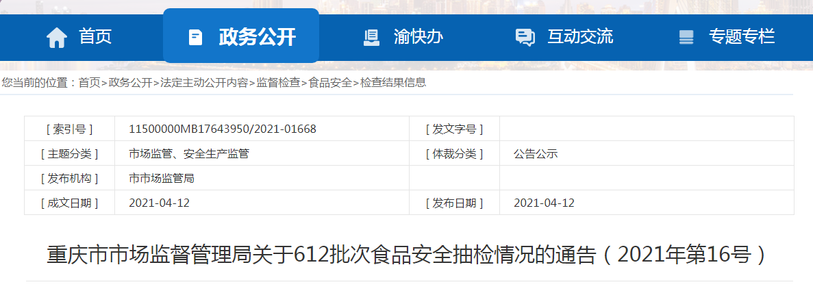
Task: Click the 市市场监管局 value
Action: [161, 179]
